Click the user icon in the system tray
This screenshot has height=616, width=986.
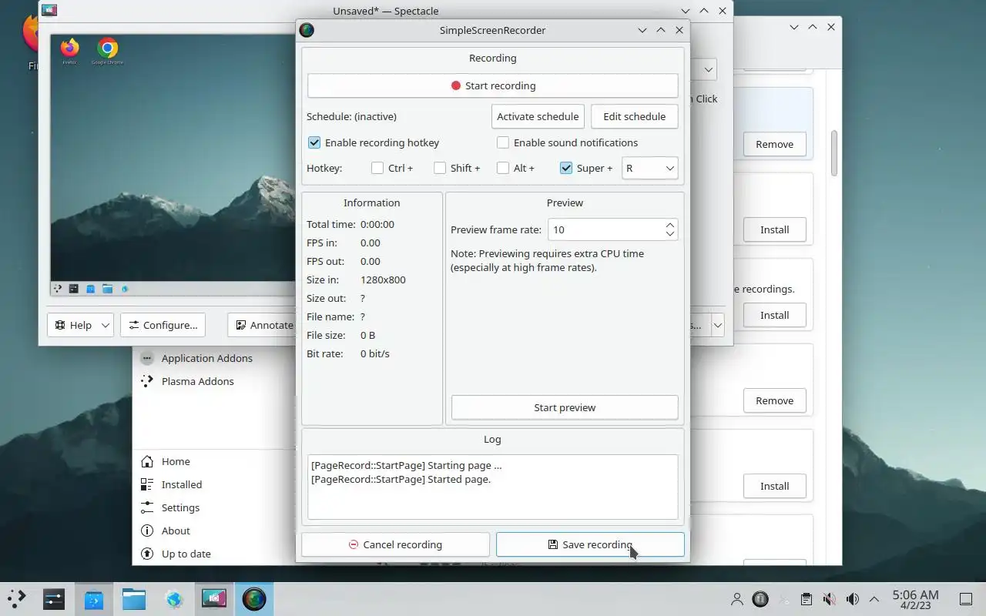pyautogui.click(x=737, y=599)
